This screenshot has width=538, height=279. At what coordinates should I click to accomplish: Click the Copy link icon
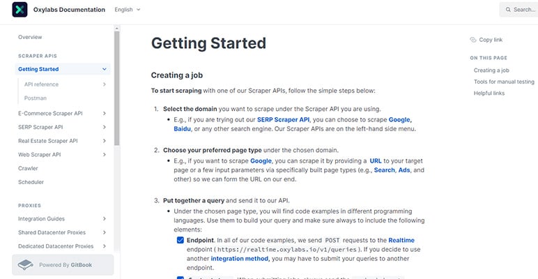[473, 40]
